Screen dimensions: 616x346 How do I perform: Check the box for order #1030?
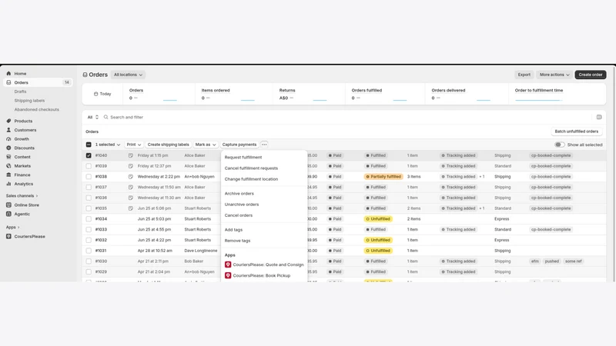click(x=89, y=261)
